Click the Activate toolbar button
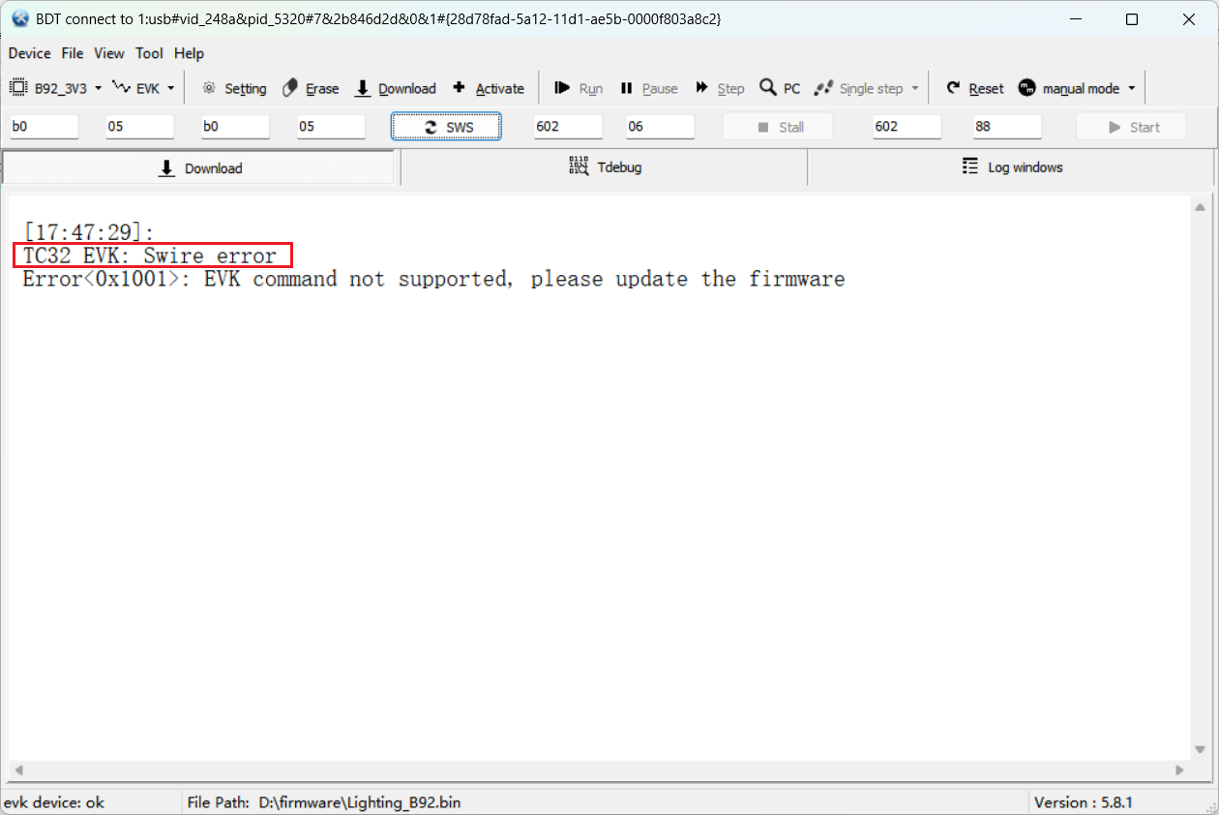Viewport: 1219px width, 815px height. click(489, 88)
